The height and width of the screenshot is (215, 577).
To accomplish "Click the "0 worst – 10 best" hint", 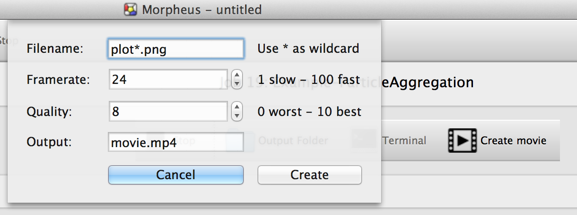I will tap(309, 112).
